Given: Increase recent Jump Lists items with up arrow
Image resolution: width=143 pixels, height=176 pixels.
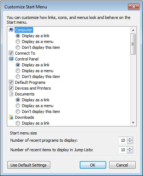Looking at the screenshot, I should click(130, 148).
